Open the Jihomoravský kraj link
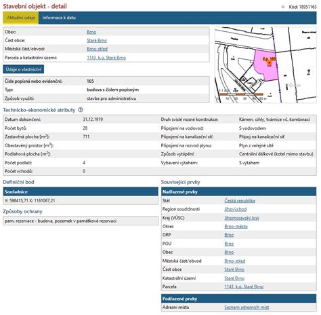 pyautogui.click(x=242, y=218)
